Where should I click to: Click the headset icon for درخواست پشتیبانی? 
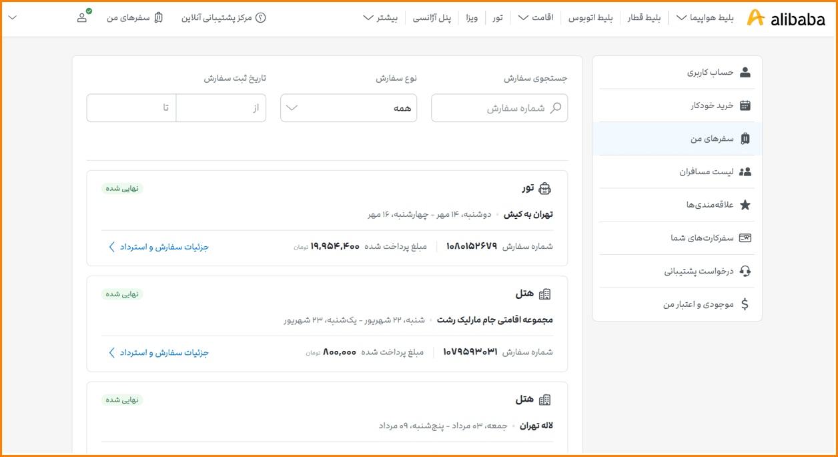745,271
